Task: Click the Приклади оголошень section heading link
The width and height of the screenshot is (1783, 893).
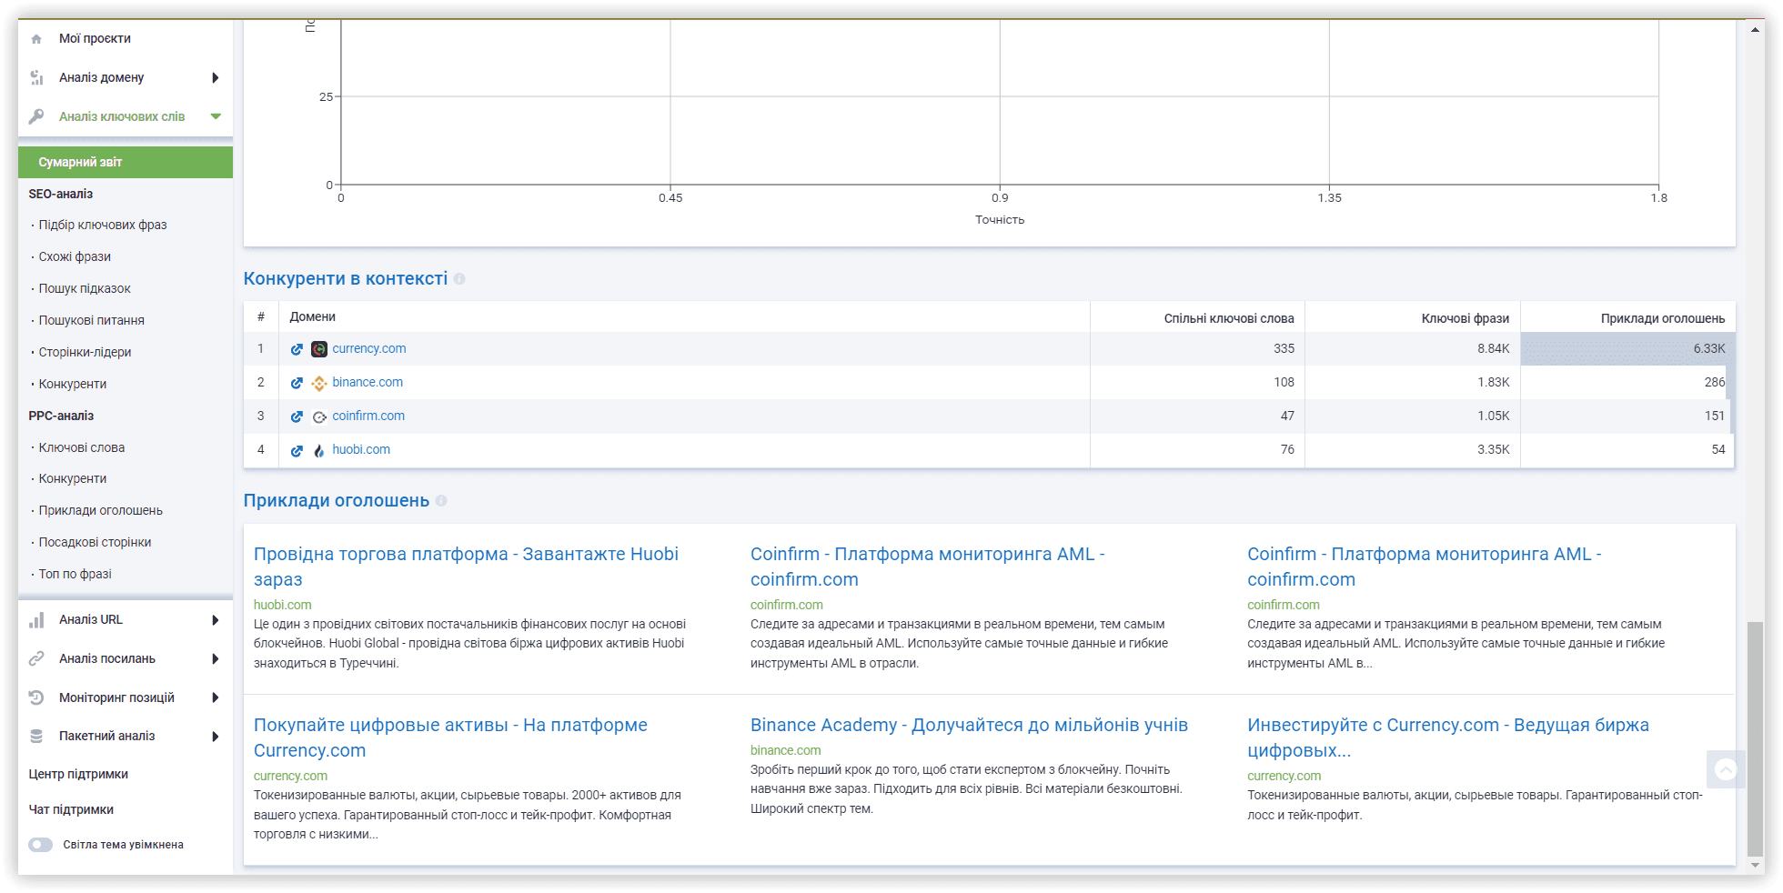Action: [x=337, y=500]
